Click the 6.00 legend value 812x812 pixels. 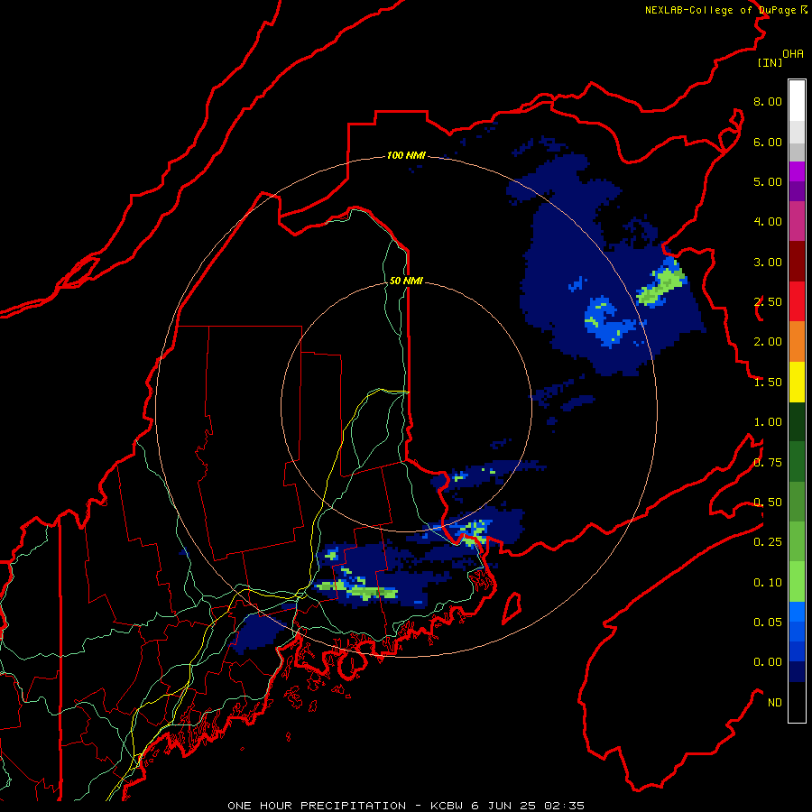768,142
